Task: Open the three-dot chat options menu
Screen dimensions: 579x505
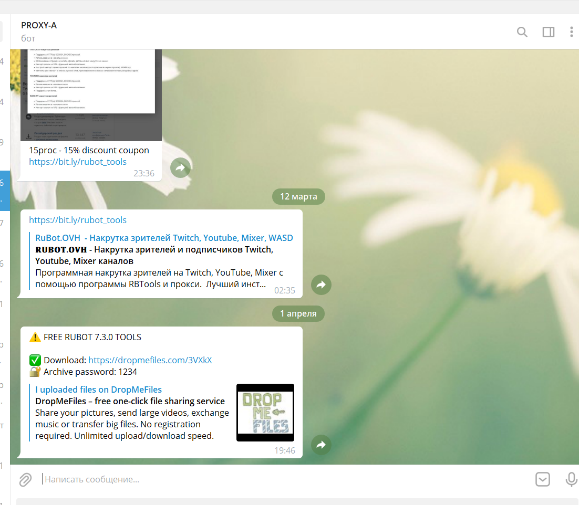Action: point(571,32)
